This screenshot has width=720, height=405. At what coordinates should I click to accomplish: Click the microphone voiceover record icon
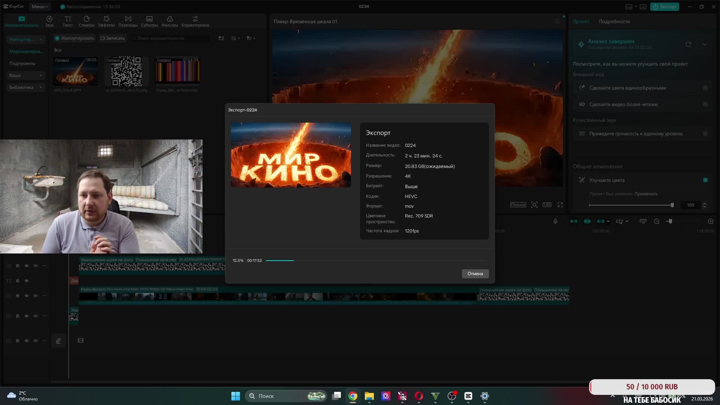[x=555, y=221]
